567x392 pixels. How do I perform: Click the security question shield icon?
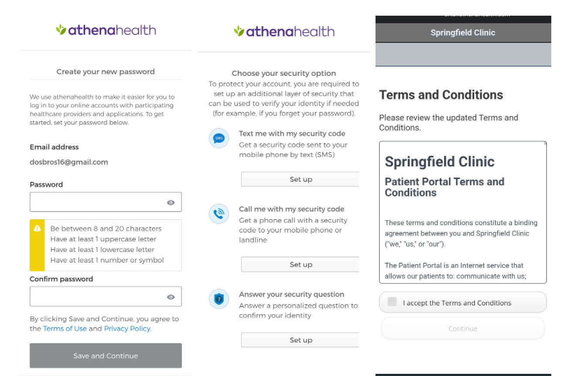[x=219, y=299]
